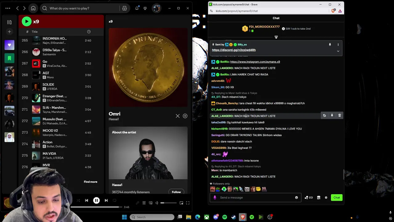
Task: Open Browse icon in Spotify search bar
Action: (124, 8)
